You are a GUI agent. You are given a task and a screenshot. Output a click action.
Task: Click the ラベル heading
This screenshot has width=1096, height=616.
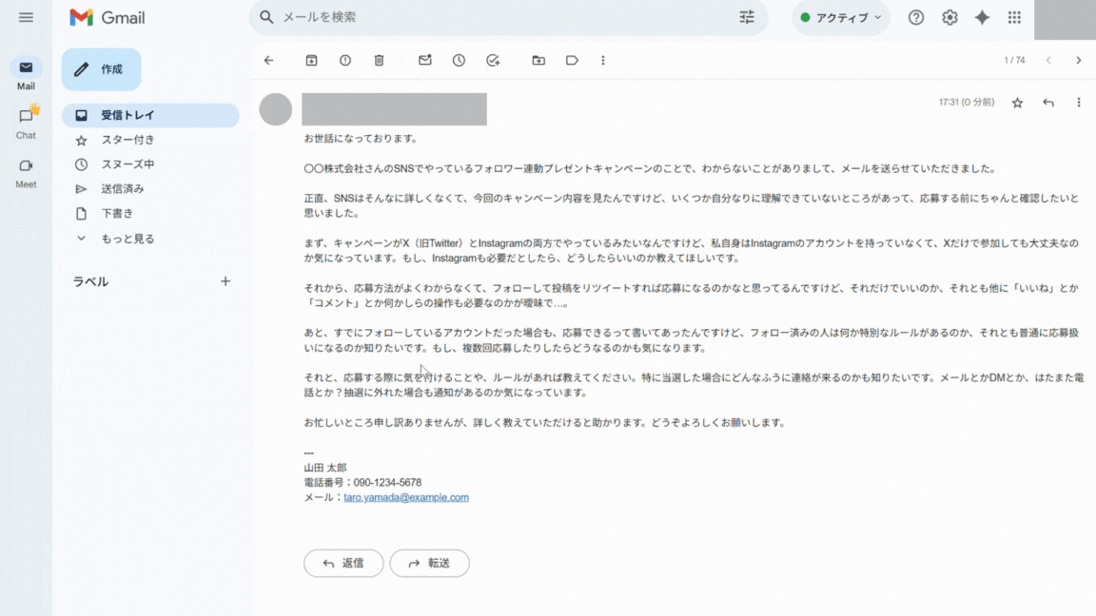(91, 281)
